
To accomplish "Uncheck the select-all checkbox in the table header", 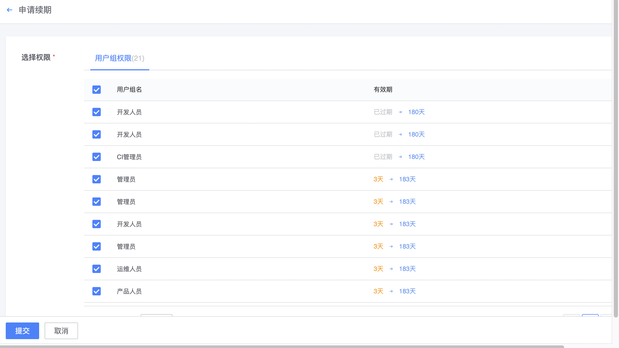I will 97,90.
